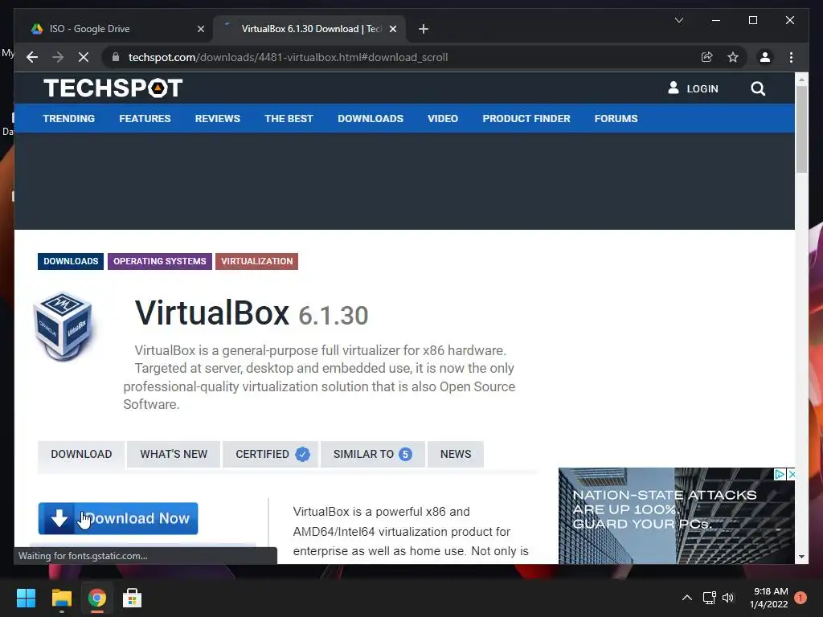The height and width of the screenshot is (617, 823).
Task: Close the ISO - Google Drive tab
Action: point(200,29)
